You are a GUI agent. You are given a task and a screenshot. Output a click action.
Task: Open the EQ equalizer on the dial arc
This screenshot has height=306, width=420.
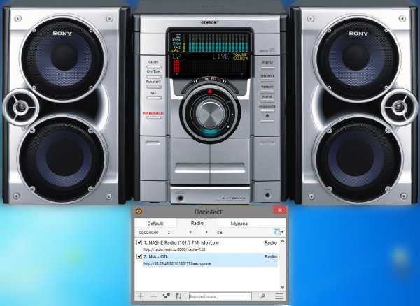[213, 78]
